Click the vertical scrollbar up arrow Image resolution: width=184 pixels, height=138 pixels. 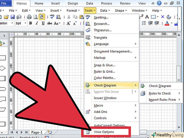point(179,35)
